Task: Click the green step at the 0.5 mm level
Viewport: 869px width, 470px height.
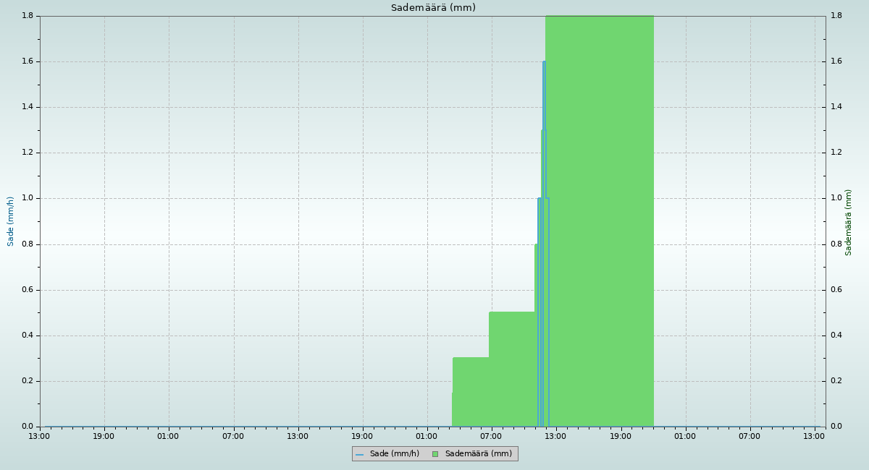Action: click(512, 369)
